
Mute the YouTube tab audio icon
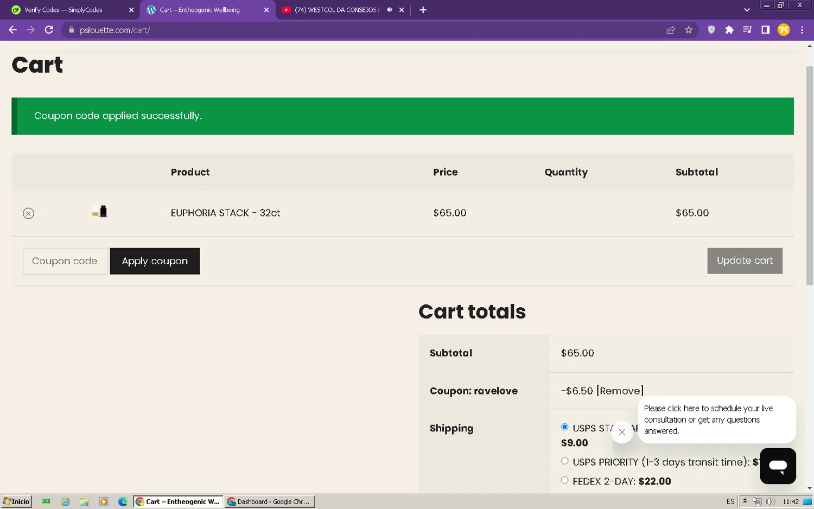pos(389,10)
